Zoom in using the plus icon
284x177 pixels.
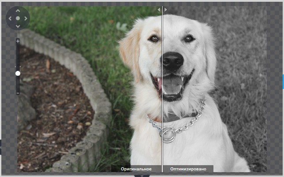pyautogui.click(x=18, y=41)
